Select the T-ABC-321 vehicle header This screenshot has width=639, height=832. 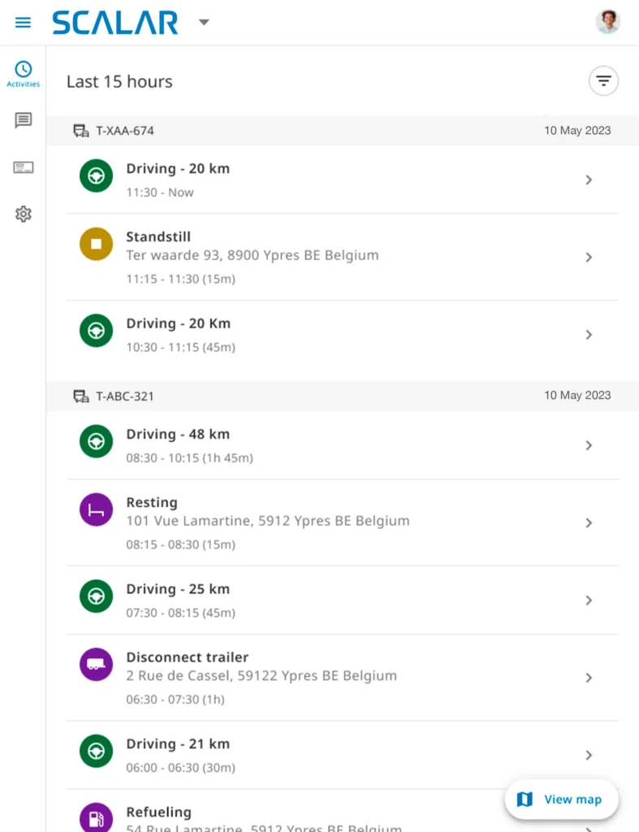tap(124, 396)
